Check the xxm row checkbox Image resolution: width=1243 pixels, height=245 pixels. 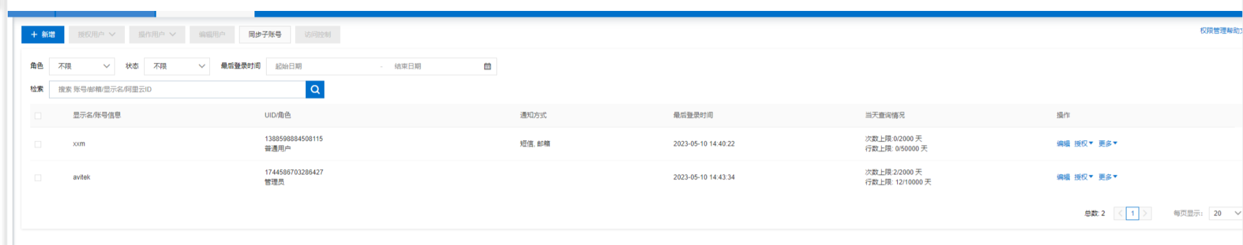[38, 144]
